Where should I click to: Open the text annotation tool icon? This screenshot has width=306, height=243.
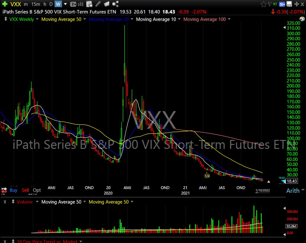click(x=73, y=4)
